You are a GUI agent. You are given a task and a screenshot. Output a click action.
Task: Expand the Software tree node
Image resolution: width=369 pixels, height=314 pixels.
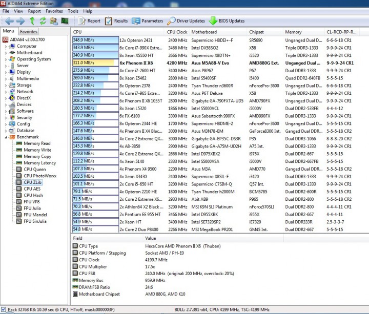click(x=6, y=111)
